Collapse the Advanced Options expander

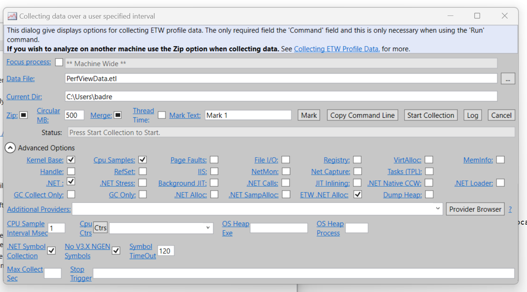(10, 148)
